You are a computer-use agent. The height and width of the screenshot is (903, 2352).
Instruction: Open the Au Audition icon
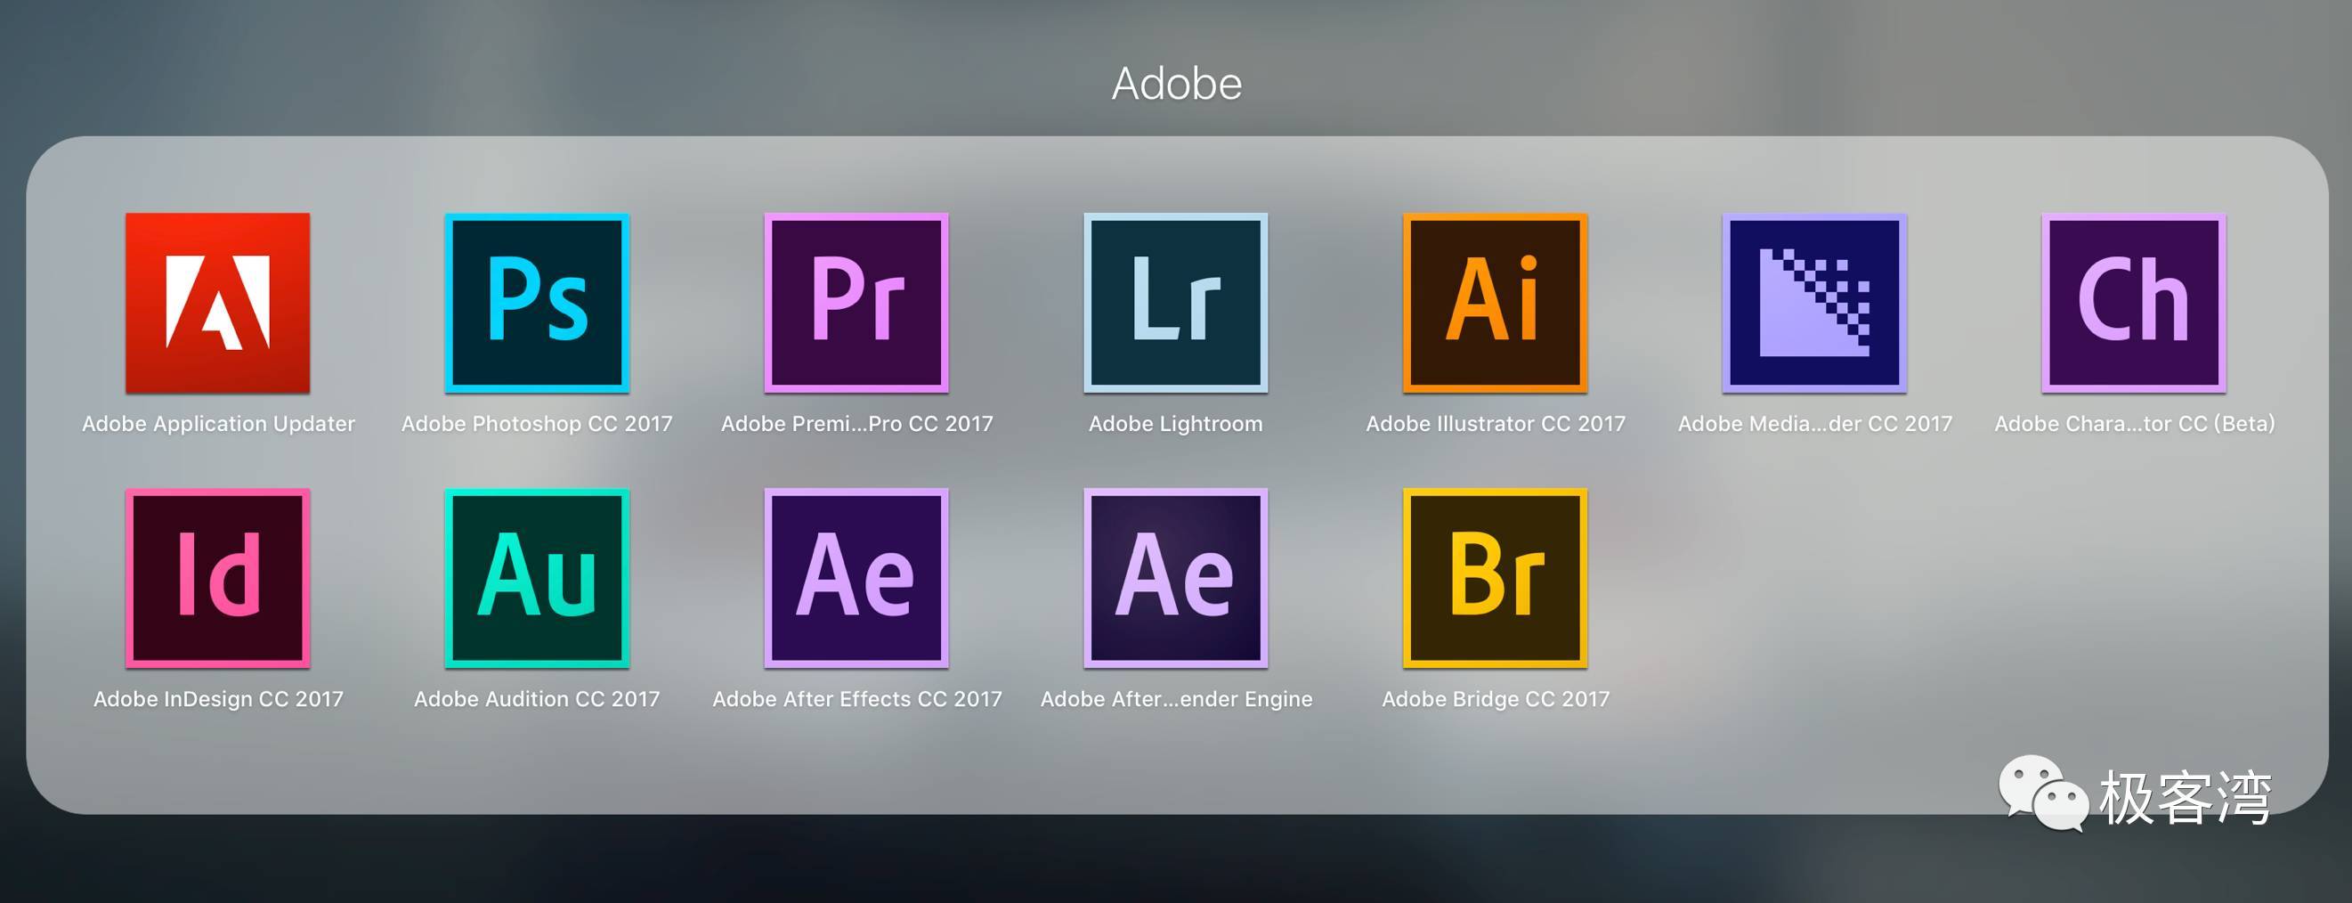point(537,578)
